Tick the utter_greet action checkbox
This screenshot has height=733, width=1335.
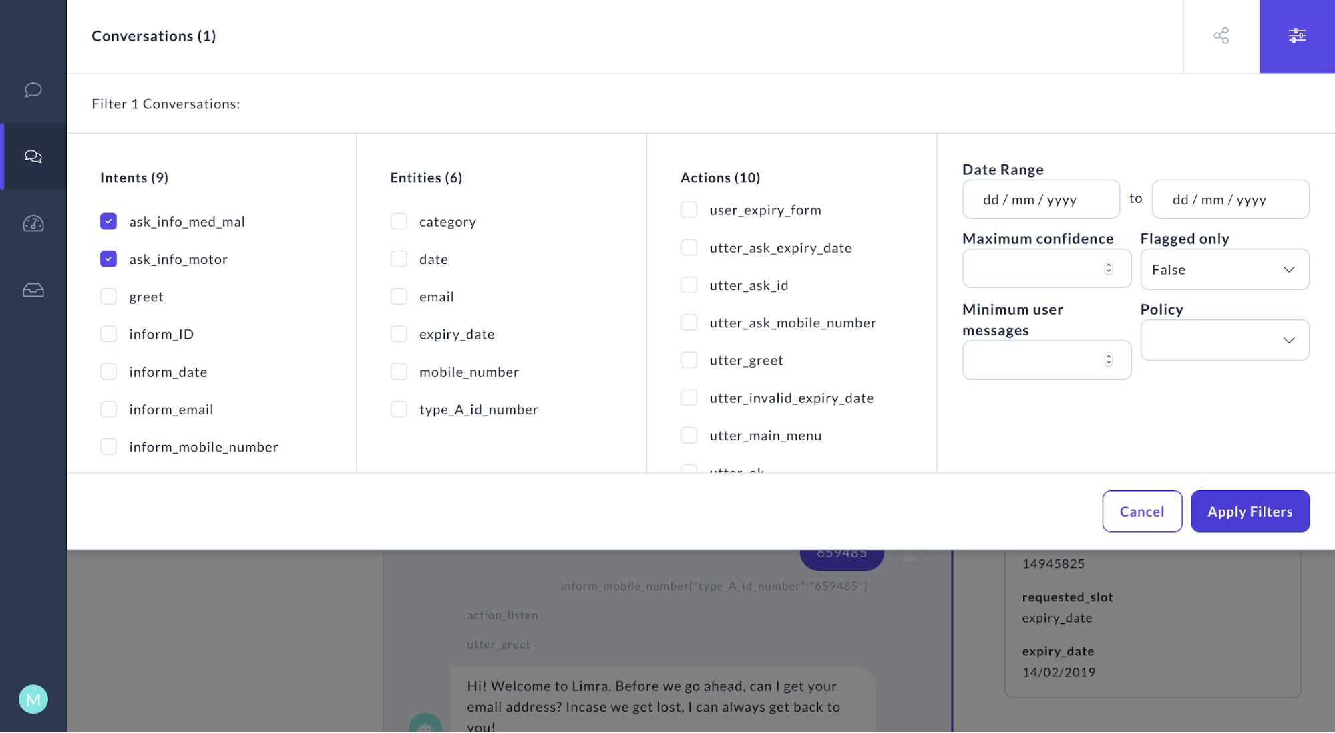[x=689, y=360]
